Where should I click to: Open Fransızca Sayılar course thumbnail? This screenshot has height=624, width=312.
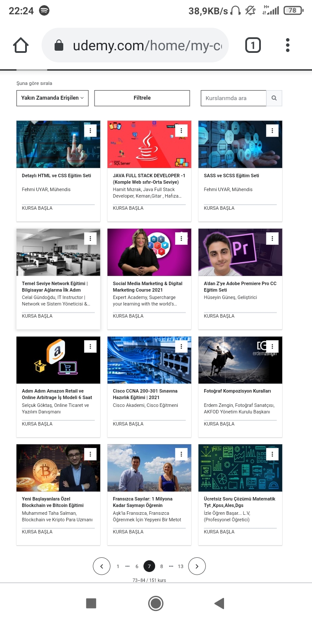tap(149, 468)
